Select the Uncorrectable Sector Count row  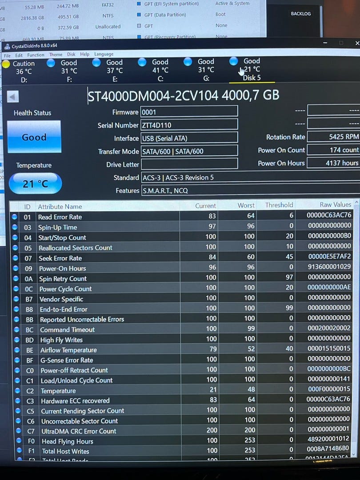[184, 420]
